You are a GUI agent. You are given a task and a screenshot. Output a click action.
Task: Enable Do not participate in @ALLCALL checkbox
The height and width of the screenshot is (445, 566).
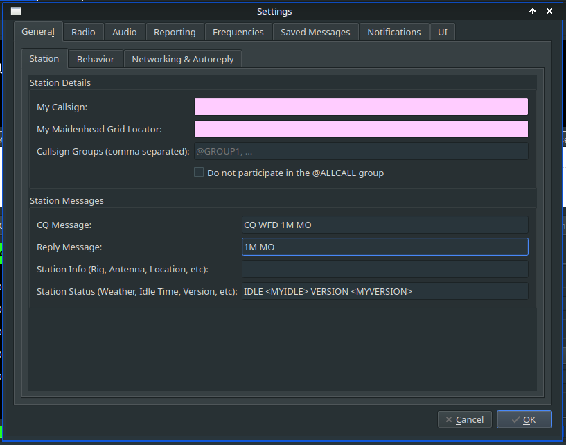click(199, 173)
